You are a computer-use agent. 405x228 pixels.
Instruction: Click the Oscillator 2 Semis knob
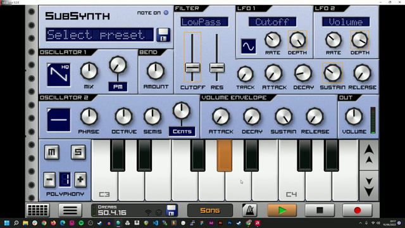click(x=153, y=117)
